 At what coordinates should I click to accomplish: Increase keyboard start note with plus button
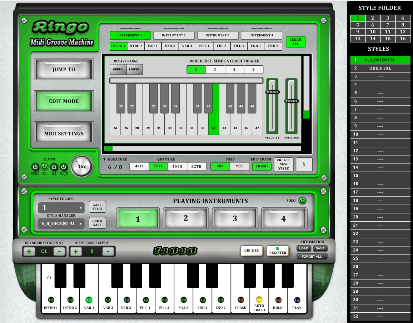29,251
